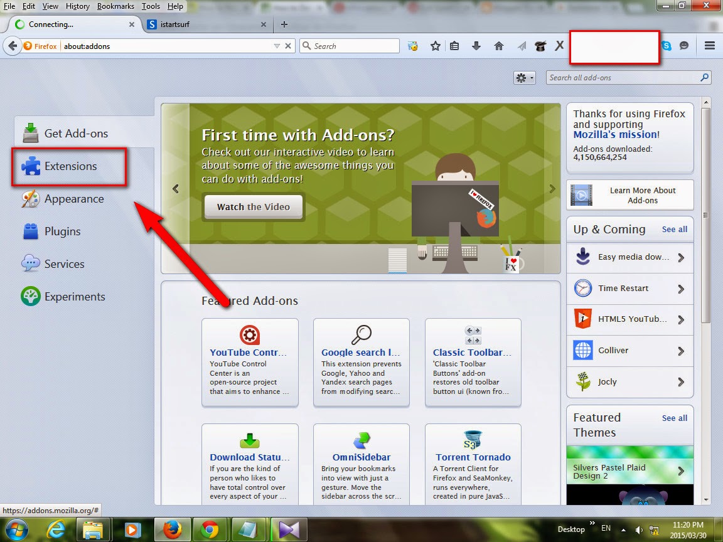Image resolution: width=723 pixels, height=542 pixels.
Task: Go to Home page icon
Action: click(498, 46)
